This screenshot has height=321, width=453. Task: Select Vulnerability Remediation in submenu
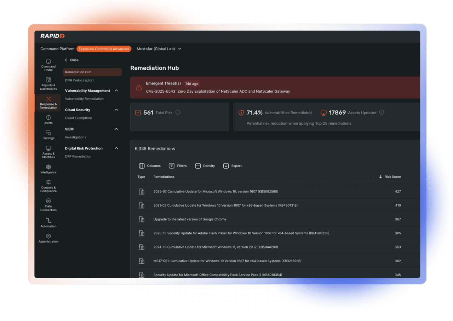click(x=84, y=99)
